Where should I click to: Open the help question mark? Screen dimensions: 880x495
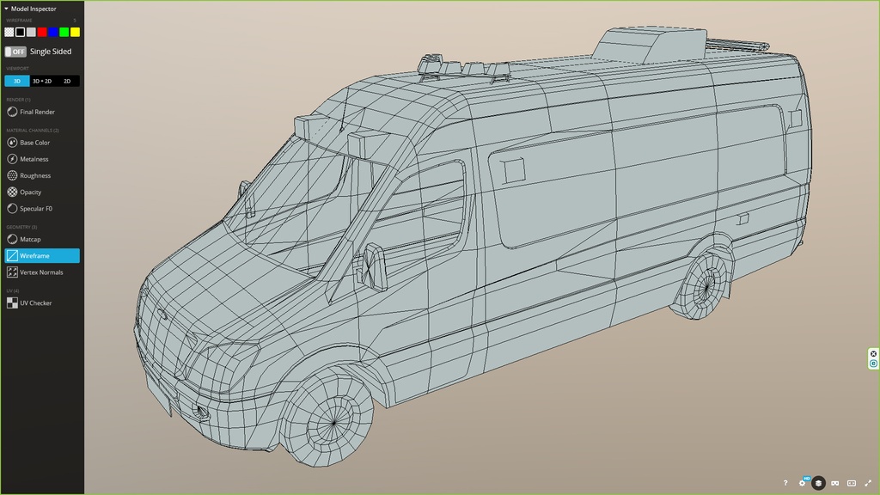(785, 483)
